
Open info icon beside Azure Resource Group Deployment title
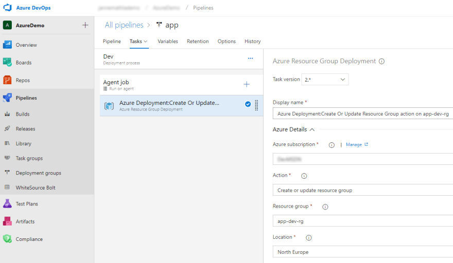381,62
